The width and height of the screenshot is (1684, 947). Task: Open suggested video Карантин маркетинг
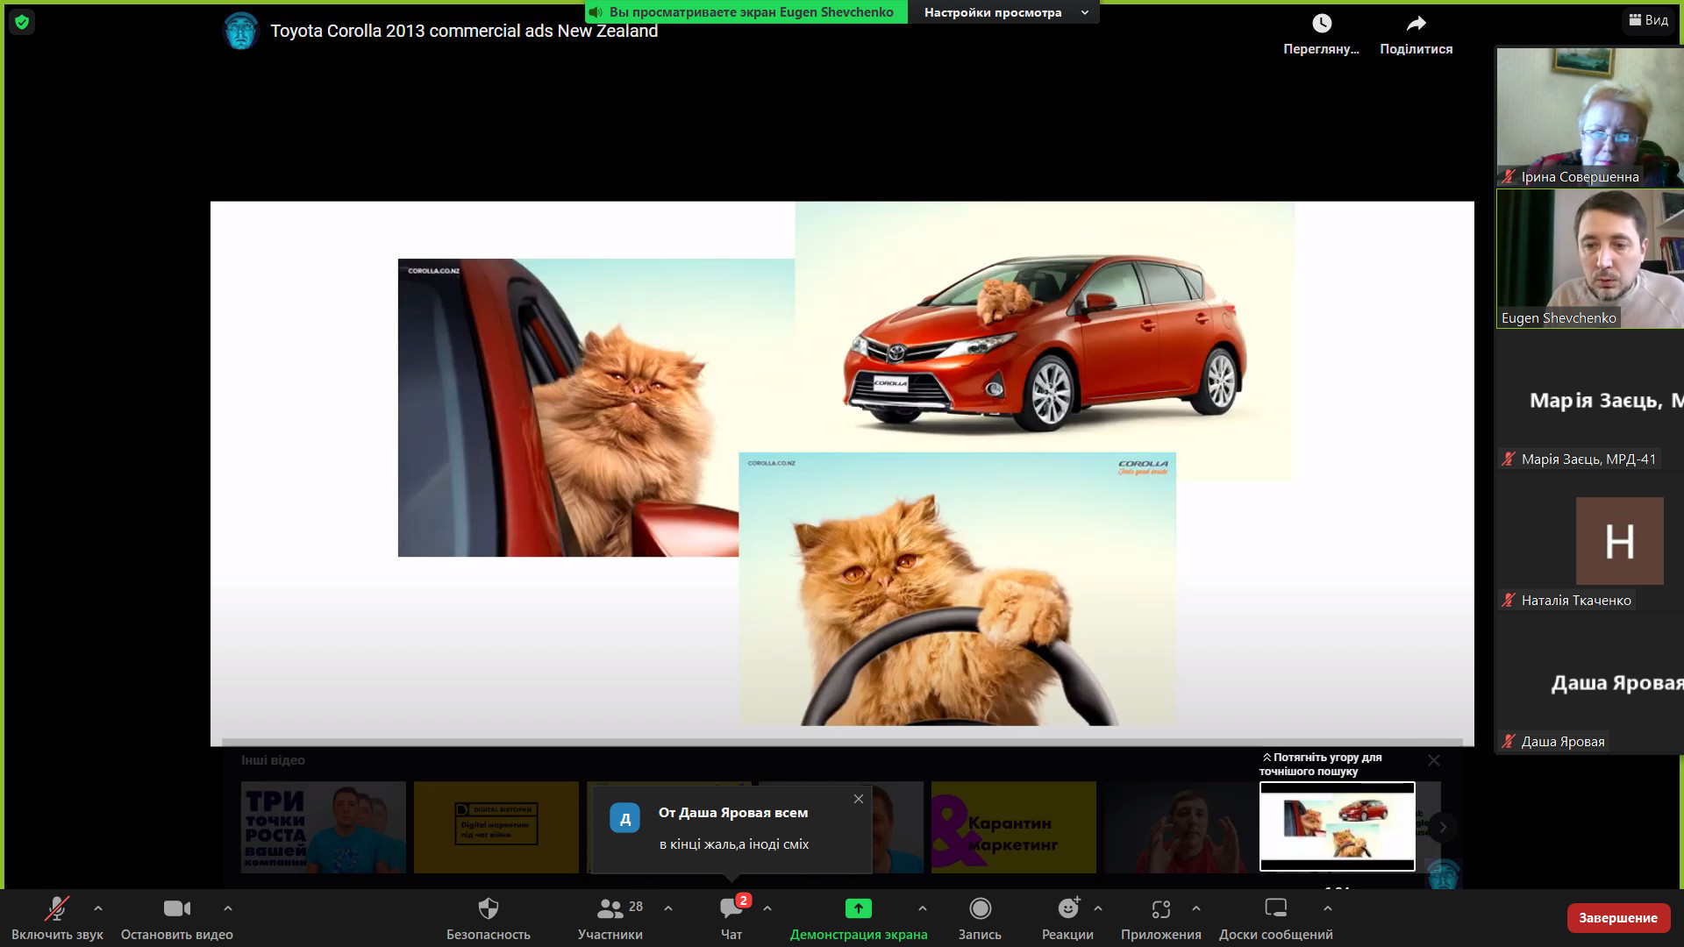tap(1014, 827)
